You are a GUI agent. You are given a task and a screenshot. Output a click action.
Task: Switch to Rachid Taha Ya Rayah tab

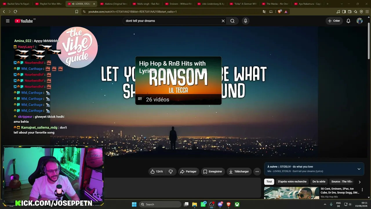(x=16, y=4)
